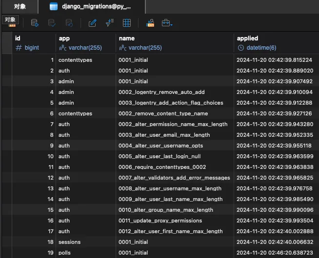
Task: Click the applied column header
Action: pyautogui.click(x=247, y=38)
